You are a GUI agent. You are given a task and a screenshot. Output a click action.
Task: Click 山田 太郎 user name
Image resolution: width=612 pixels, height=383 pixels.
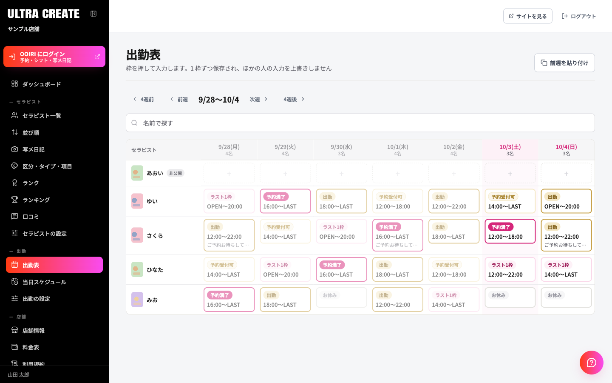(18, 375)
